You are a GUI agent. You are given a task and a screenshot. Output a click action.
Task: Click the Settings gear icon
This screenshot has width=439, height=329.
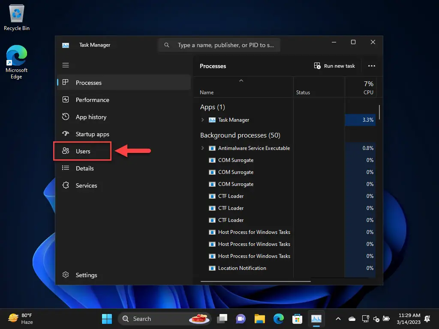coord(66,275)
